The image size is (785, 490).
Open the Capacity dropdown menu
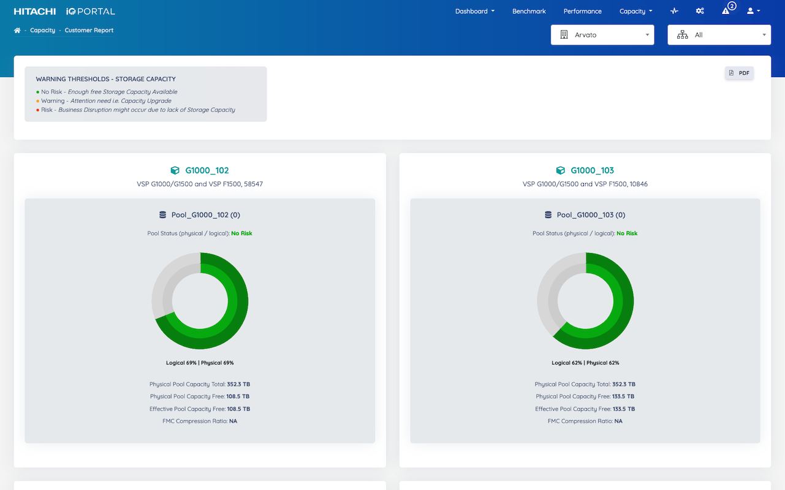[x=635, y=11]
